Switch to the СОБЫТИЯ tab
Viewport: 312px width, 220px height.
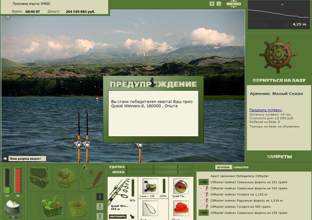click(x=241, y=167)
